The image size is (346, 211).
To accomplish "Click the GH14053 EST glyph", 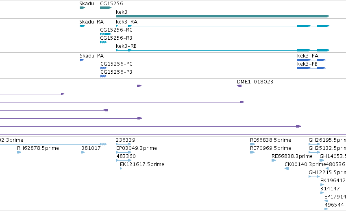I will click(322, 160).
